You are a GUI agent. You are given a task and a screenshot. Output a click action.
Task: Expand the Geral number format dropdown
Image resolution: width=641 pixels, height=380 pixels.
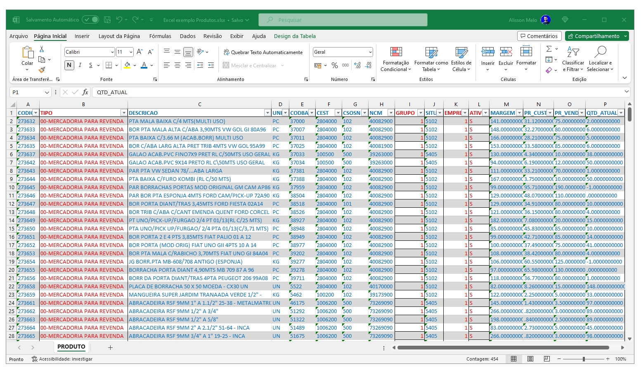pyautogui.click(x=370, y=52)
